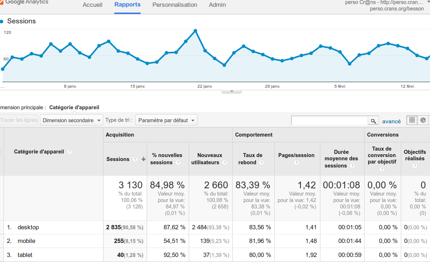Click the peak data point near 22 janv.
This screenshot has width=430, height=262.
tap(195, 31)
